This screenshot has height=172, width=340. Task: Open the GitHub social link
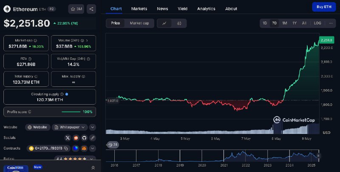(84, 138)
